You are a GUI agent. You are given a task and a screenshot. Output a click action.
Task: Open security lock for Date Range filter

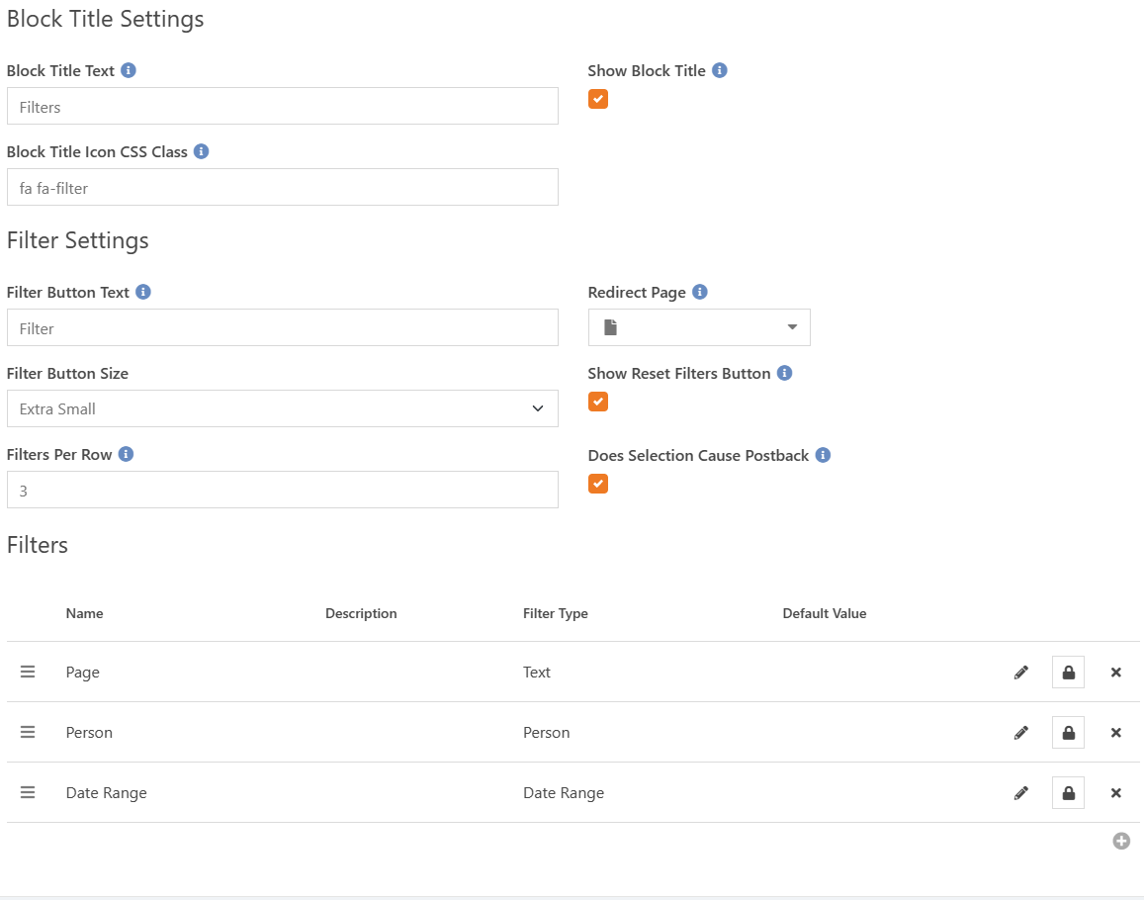coord(1068,793)
